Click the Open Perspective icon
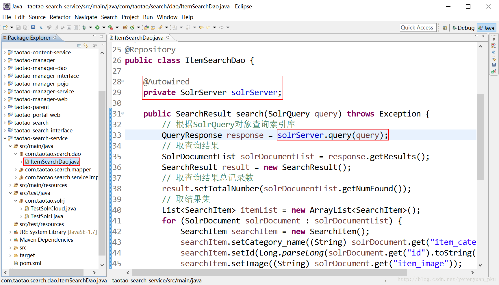The height and width of the screenshot is (285, 499). (x=445, y=28)
